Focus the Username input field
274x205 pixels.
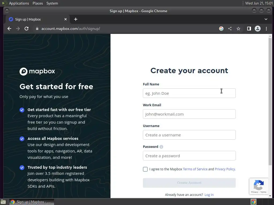[189, 135]
